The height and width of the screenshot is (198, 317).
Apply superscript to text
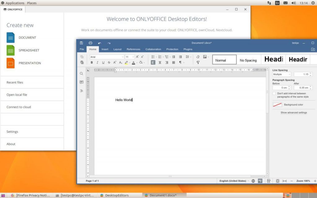(x=115, y=62)
